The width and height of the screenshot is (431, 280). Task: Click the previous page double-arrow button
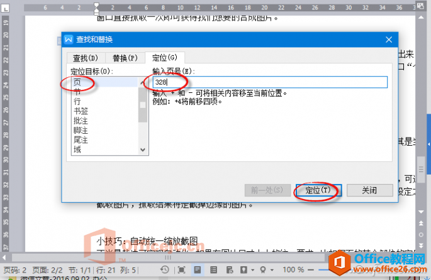point(421,223)
